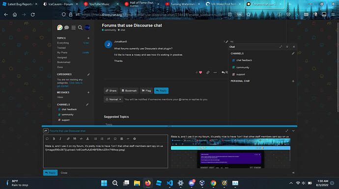Open the user avatar menu in header
This screenshot has width=339, height=189.
(x=87, y=27)
